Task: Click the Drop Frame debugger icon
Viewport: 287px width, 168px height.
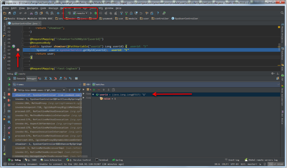Action: pyautogui.click(x=65, y=79)
